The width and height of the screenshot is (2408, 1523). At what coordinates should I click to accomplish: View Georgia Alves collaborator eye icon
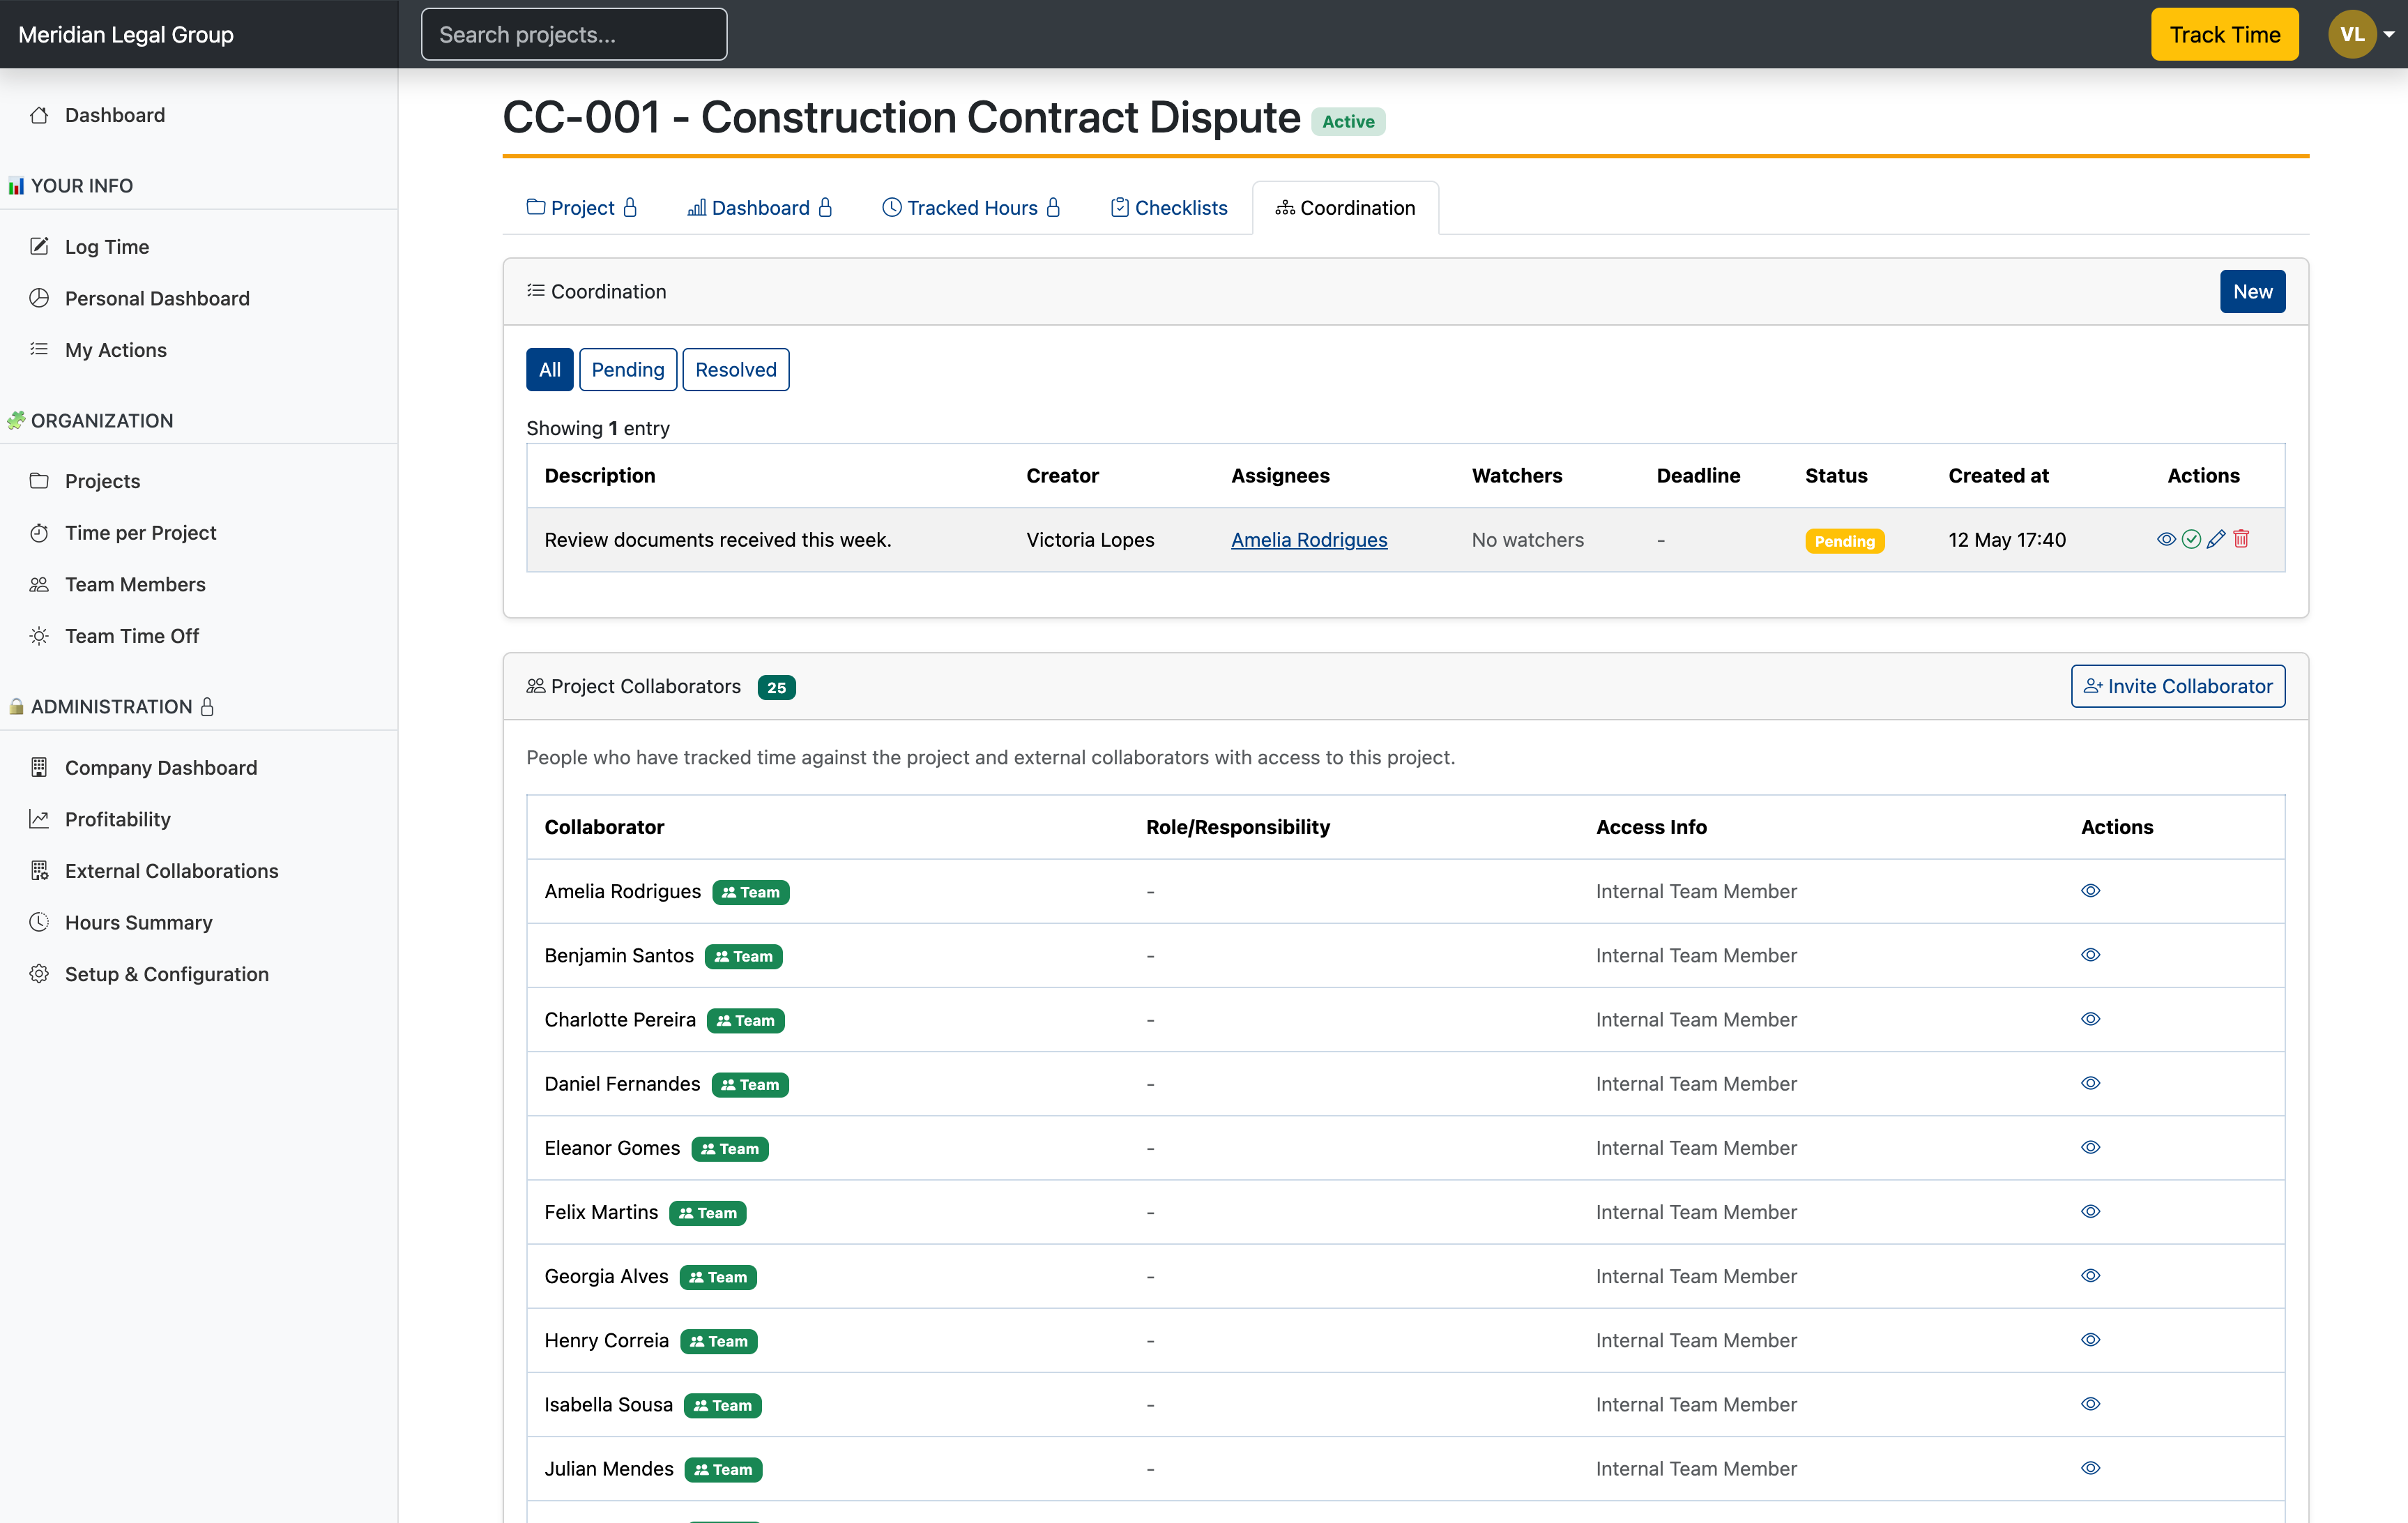click(2090, 1275)
